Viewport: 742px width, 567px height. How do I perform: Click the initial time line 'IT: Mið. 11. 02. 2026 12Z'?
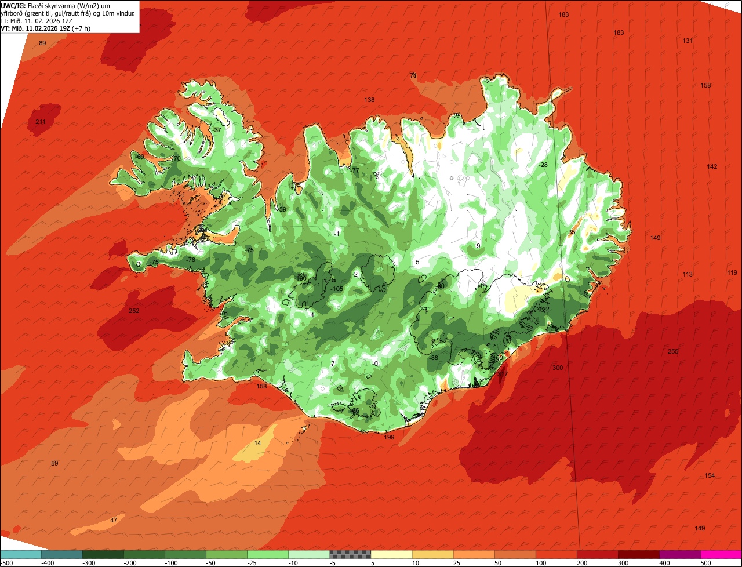click(x=36, y=20)
